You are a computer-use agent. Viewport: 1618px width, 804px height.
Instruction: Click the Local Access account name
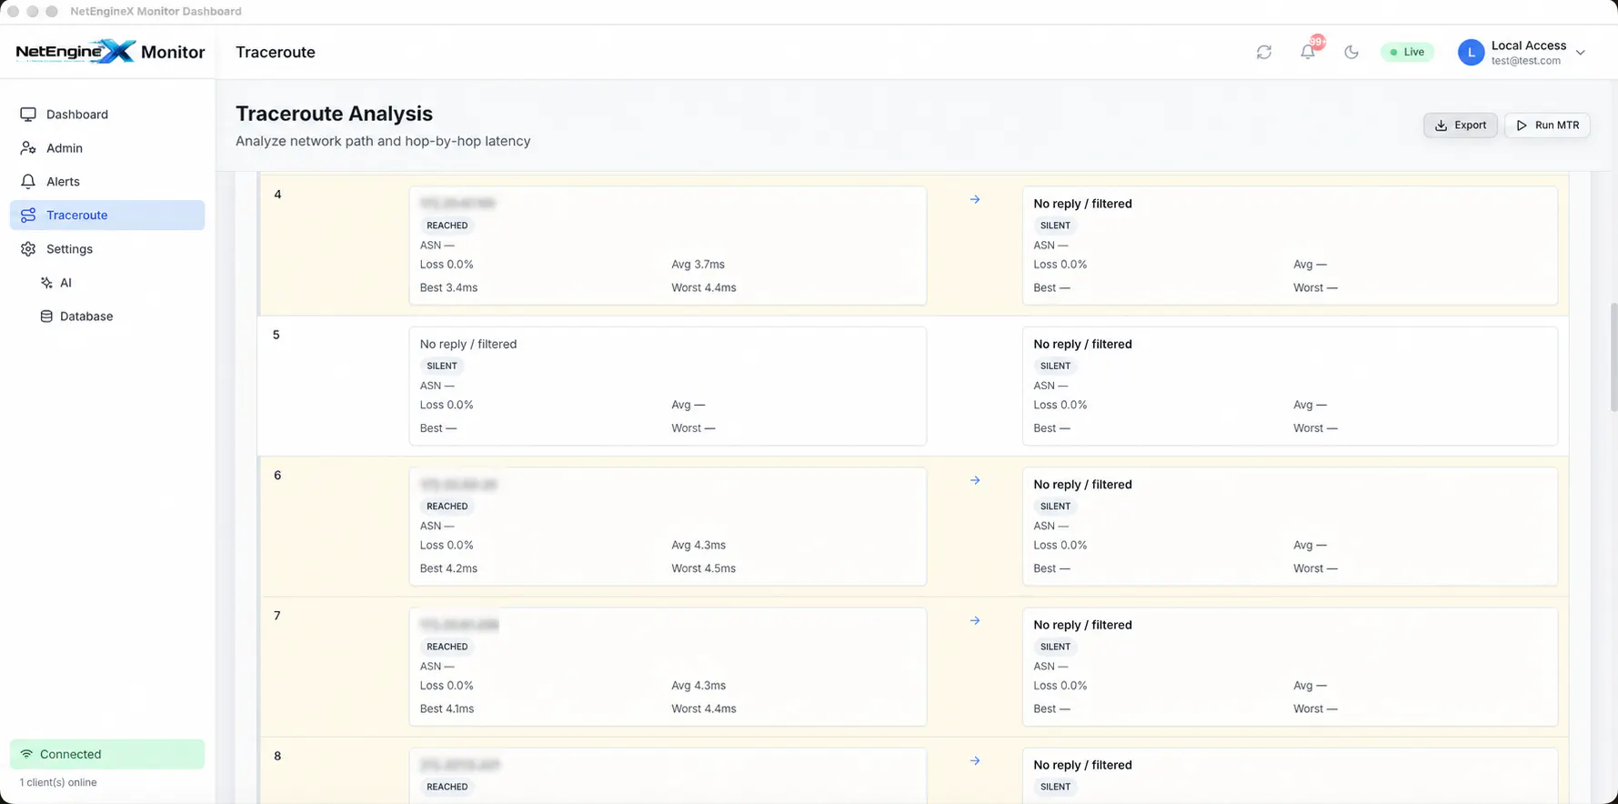[1529, 45]
